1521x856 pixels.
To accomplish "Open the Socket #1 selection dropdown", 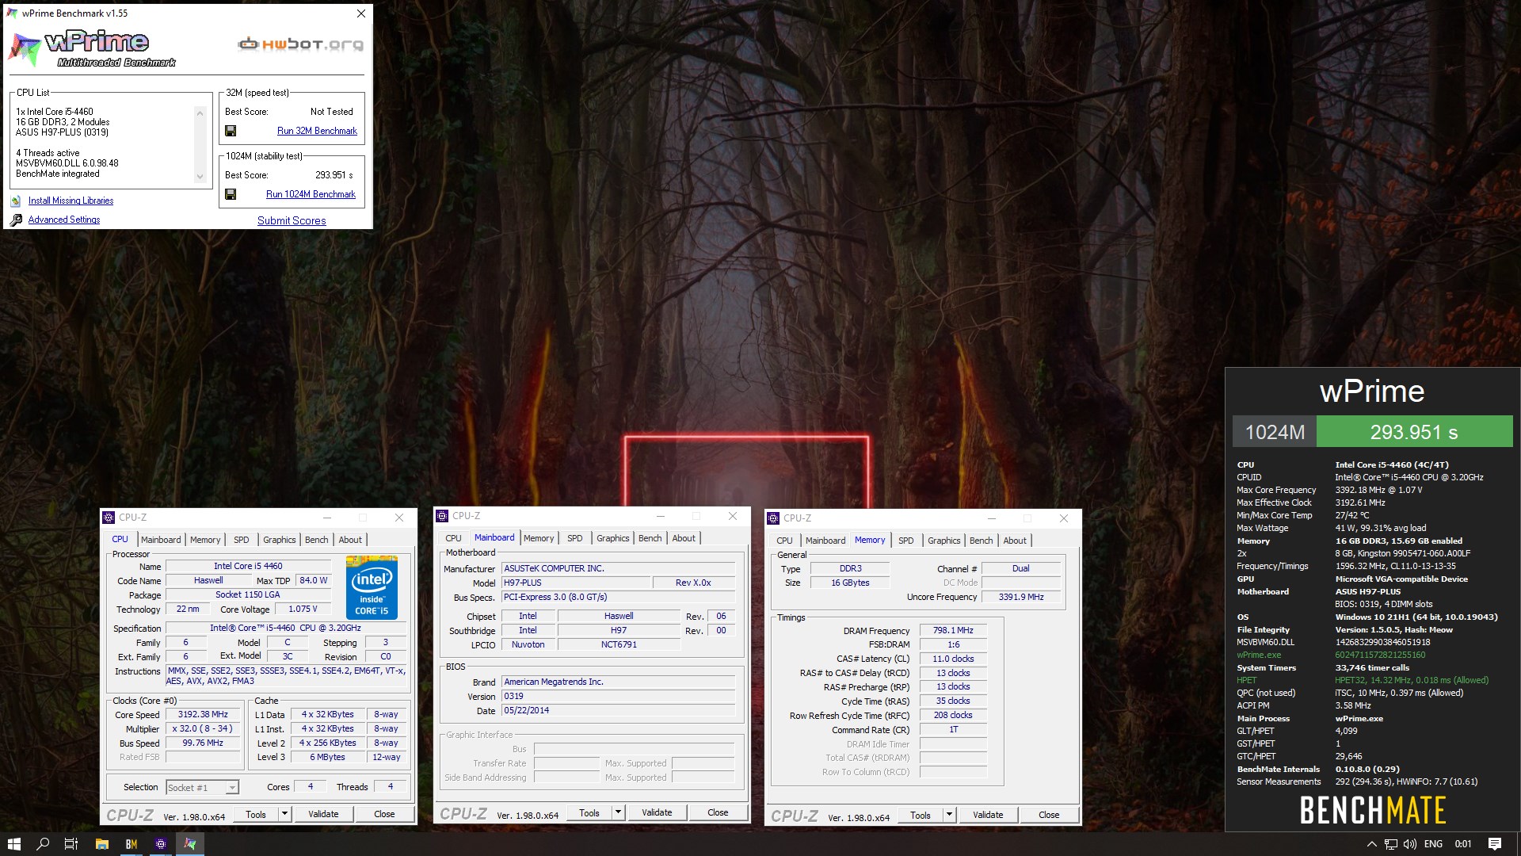I will [232, 788].
